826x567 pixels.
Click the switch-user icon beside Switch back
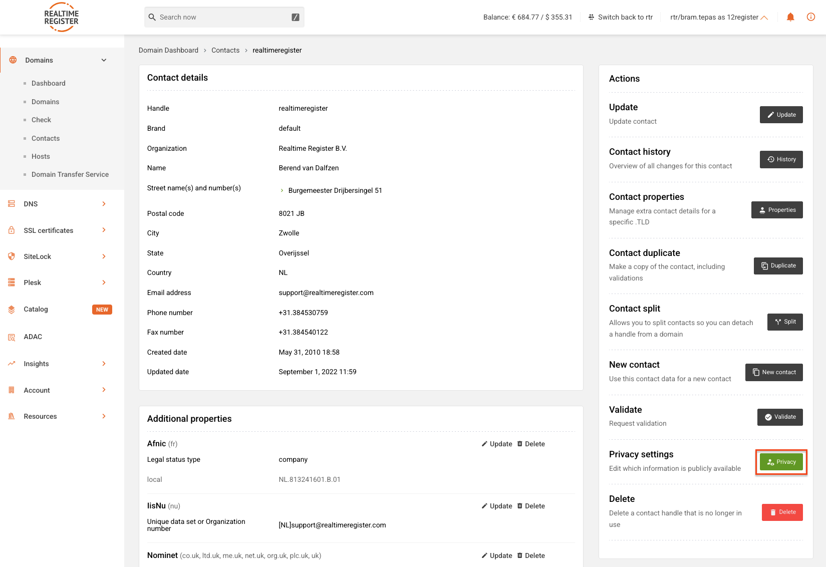pos(591,17)
